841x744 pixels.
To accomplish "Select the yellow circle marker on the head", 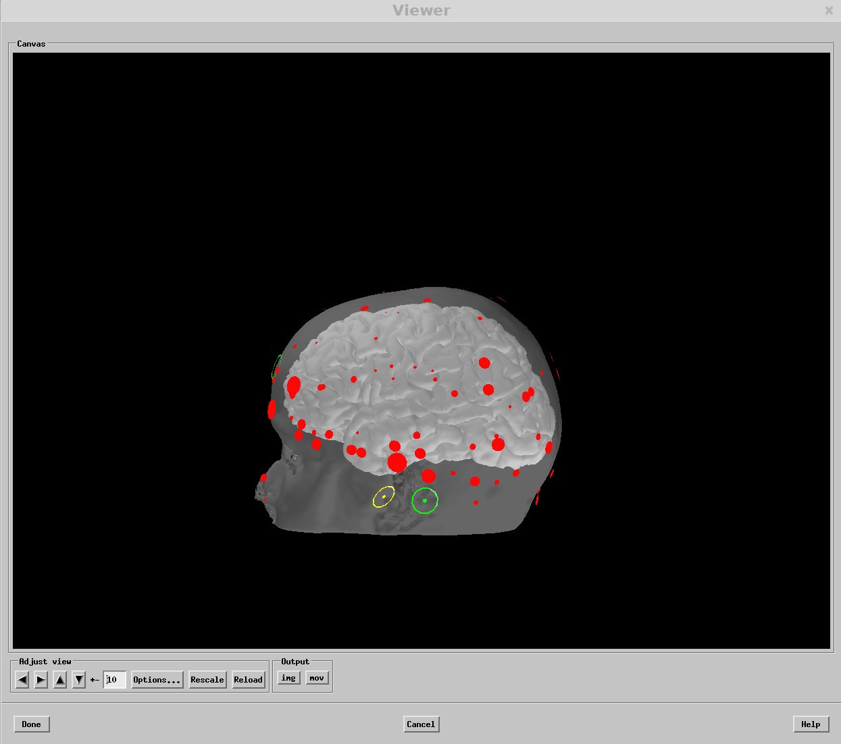I will (384, 497).
